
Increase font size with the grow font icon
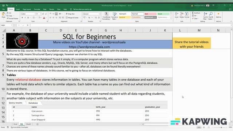click(x=43, y=14)
